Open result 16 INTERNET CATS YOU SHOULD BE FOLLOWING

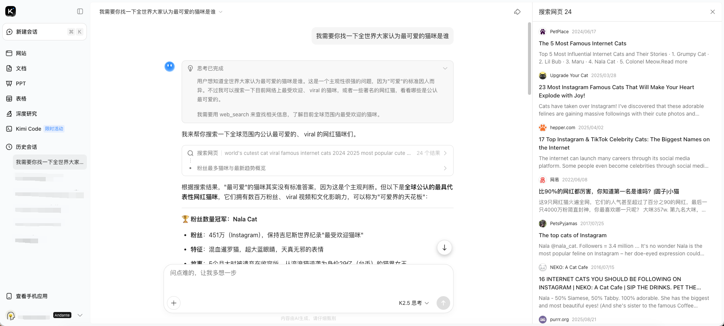620,283
